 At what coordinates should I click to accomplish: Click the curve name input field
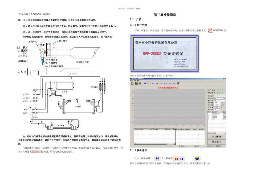pyautogui.click(x=219, y=96)
